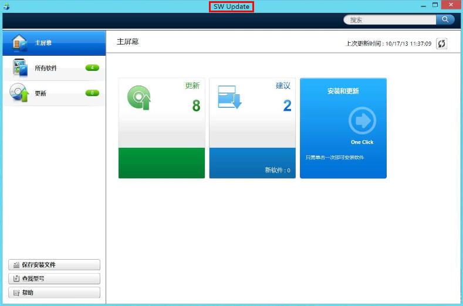The width and height of the screenshot is (463, 306).
Task: Maximize the SW Update window
Action: [x=435, y=5]
